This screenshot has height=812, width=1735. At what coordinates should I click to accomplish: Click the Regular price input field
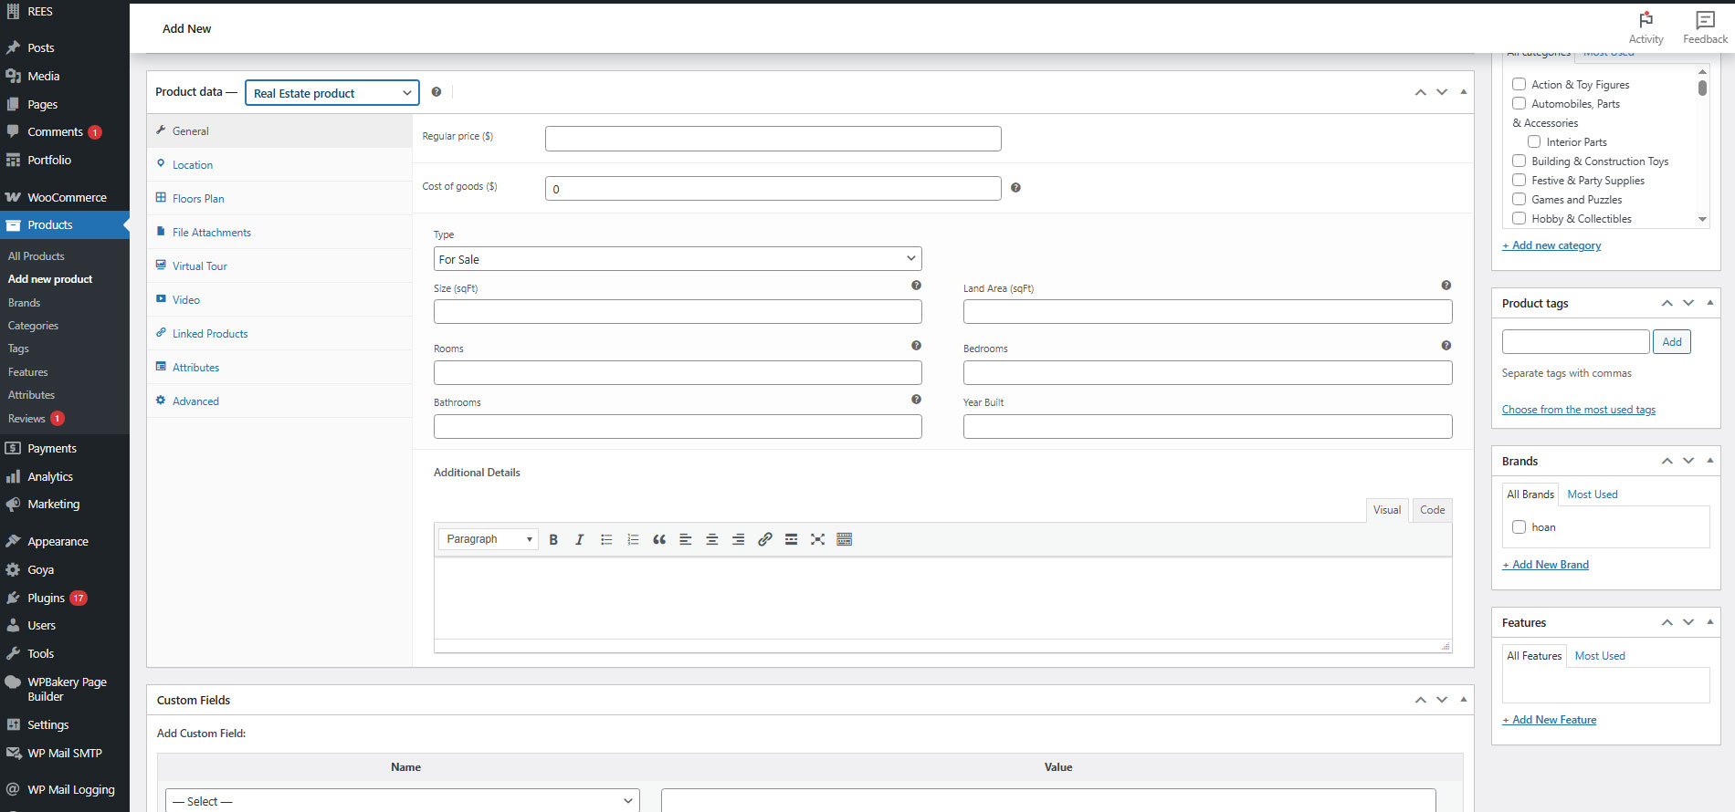[773, 139]
